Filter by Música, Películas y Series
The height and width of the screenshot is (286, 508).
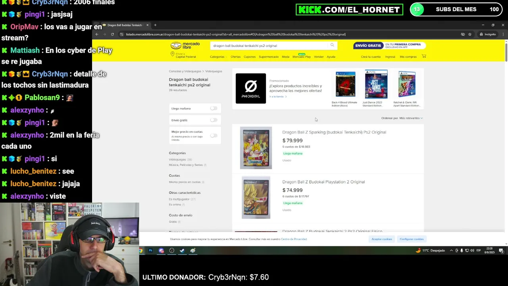pyautogui.click(x=186, y=165)
